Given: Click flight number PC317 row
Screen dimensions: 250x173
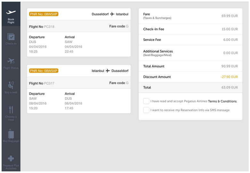Looking at the screenshot, I should point(79,83).
